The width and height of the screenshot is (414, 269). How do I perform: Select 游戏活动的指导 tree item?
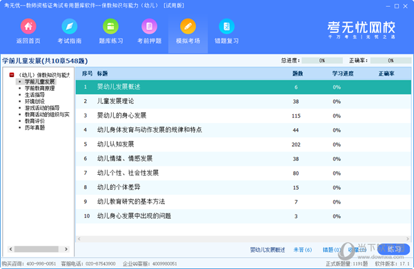pyautogui.click(x=42, y=108)
